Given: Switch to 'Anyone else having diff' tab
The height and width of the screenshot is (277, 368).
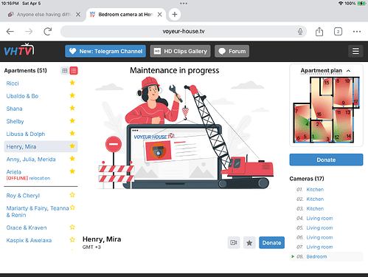Looking at the screenshot, I should 44,15.
